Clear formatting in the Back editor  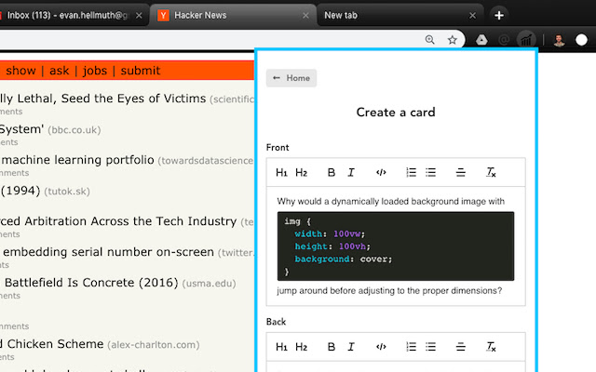click(491, 347)
